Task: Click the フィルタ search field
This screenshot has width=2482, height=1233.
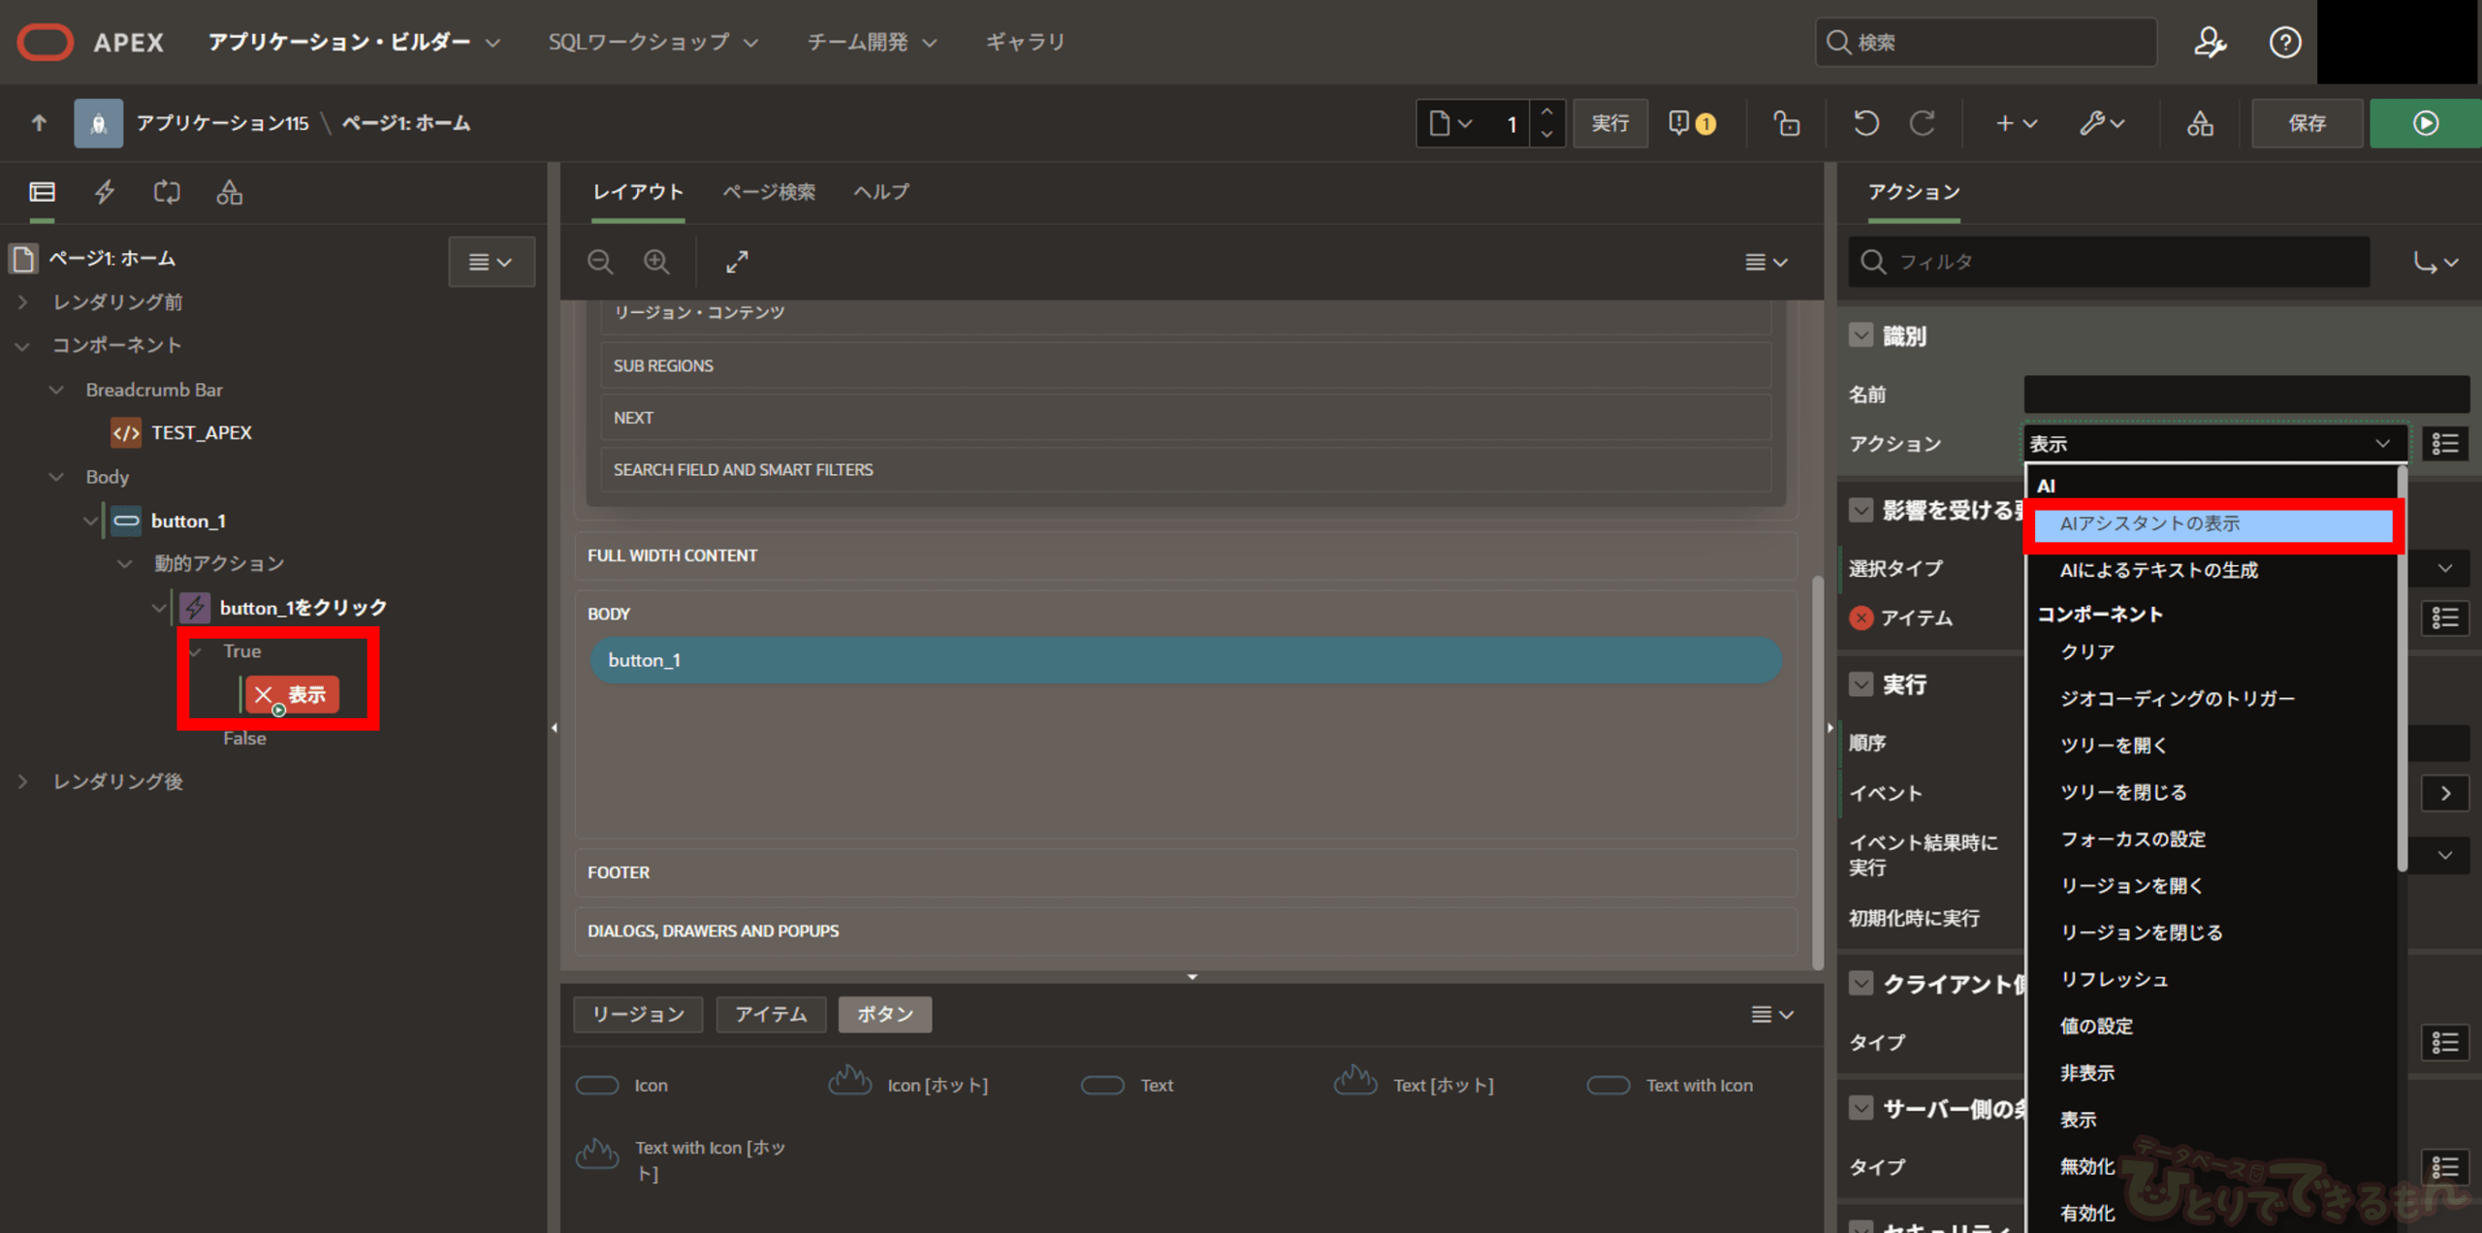Action: (x=2109, y=262)
